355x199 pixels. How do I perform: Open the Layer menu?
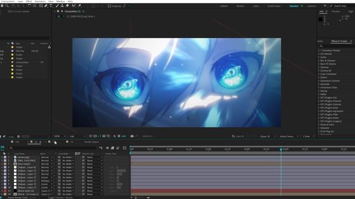pos(21,1)
